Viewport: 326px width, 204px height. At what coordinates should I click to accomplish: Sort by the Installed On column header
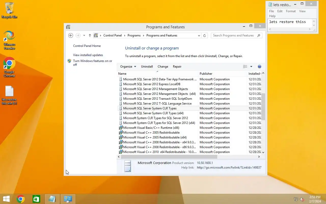tap(254, 74)
